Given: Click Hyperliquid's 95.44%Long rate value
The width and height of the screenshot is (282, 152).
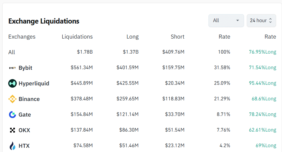Looking at the screenshot, I should click(x=262, y=83).
